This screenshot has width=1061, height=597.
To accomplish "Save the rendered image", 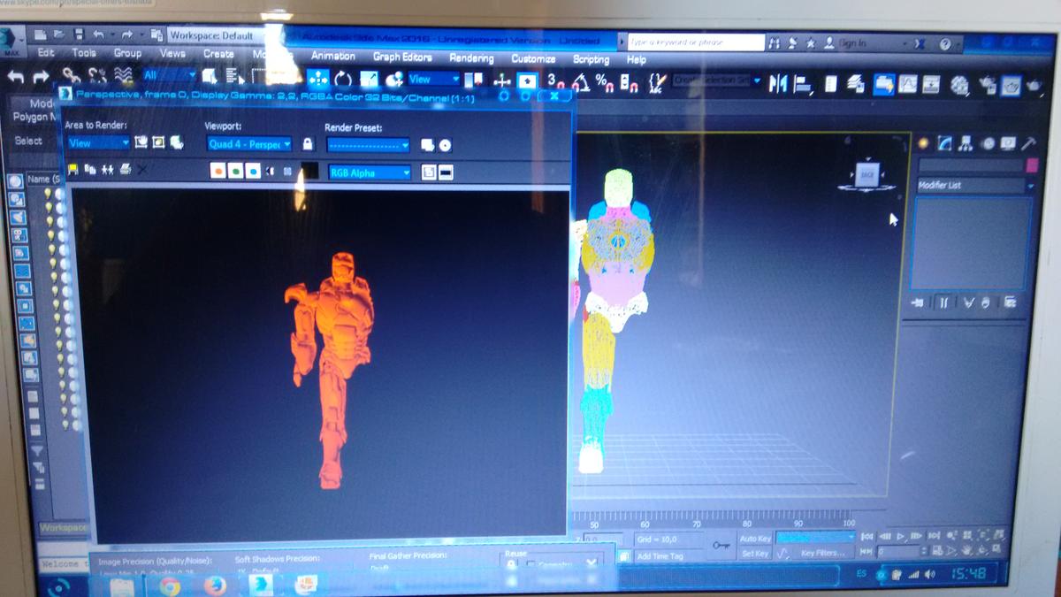I will click(71, 169).
